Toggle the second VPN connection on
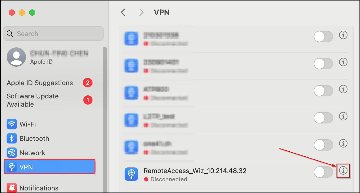This screenshot has width=360, height=193. [323, 64]
